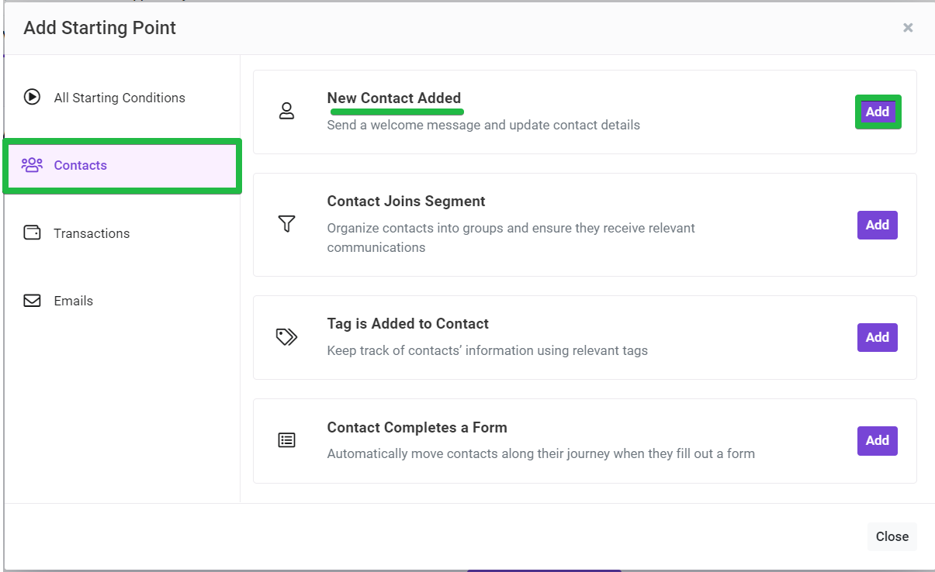Click the Close button in the dialog footer

coord(892,536)
